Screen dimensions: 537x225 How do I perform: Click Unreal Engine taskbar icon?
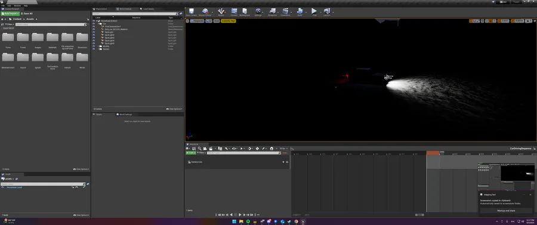303,221
